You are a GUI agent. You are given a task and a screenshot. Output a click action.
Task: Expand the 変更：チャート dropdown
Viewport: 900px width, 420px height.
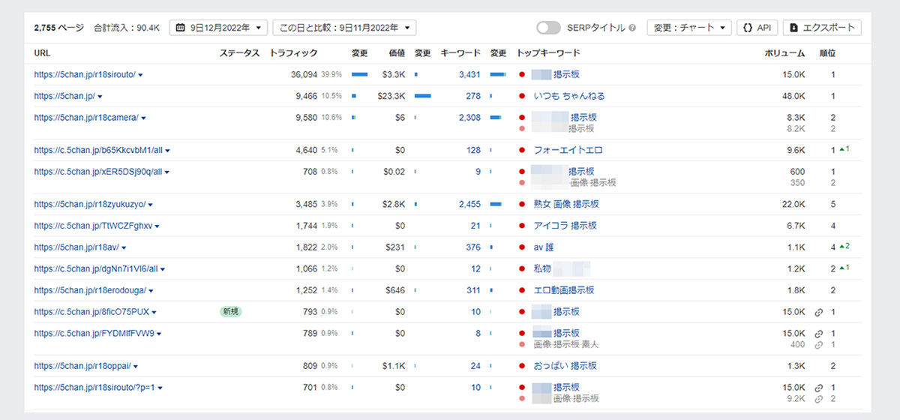tap(688, 28)
